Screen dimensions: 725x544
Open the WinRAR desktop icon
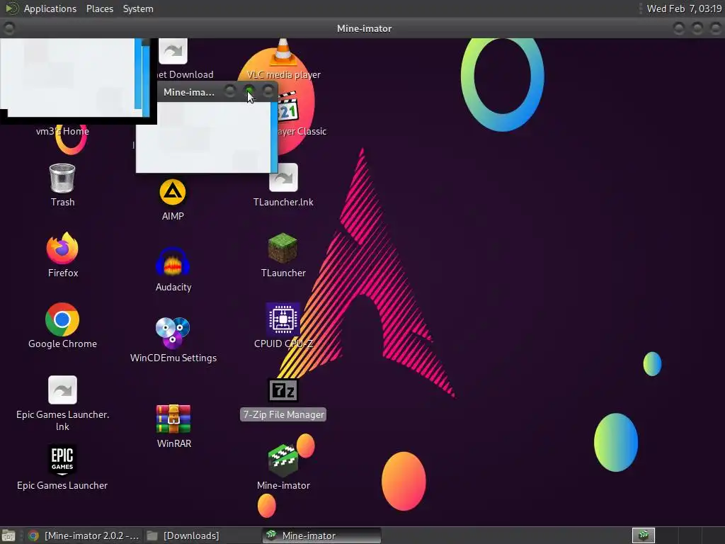(x=173, y=419)
